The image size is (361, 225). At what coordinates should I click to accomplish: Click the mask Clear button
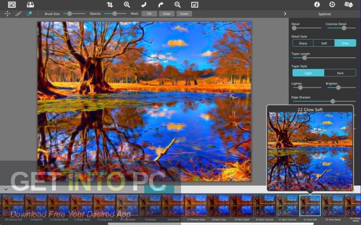167,14
